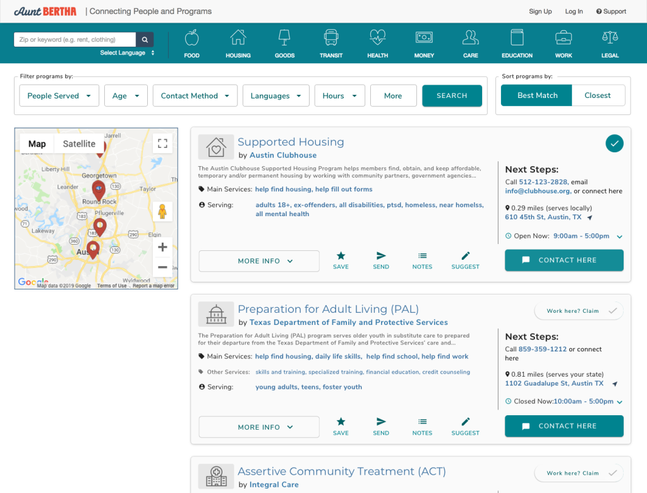The image size is (647, 493).
Task: Click the Log In link
Action: pyautogui.click(x=574, y=11)
